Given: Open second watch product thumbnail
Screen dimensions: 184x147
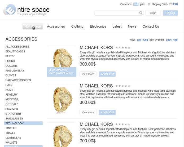Looking at the screenshot, I should tap(62, 100).
